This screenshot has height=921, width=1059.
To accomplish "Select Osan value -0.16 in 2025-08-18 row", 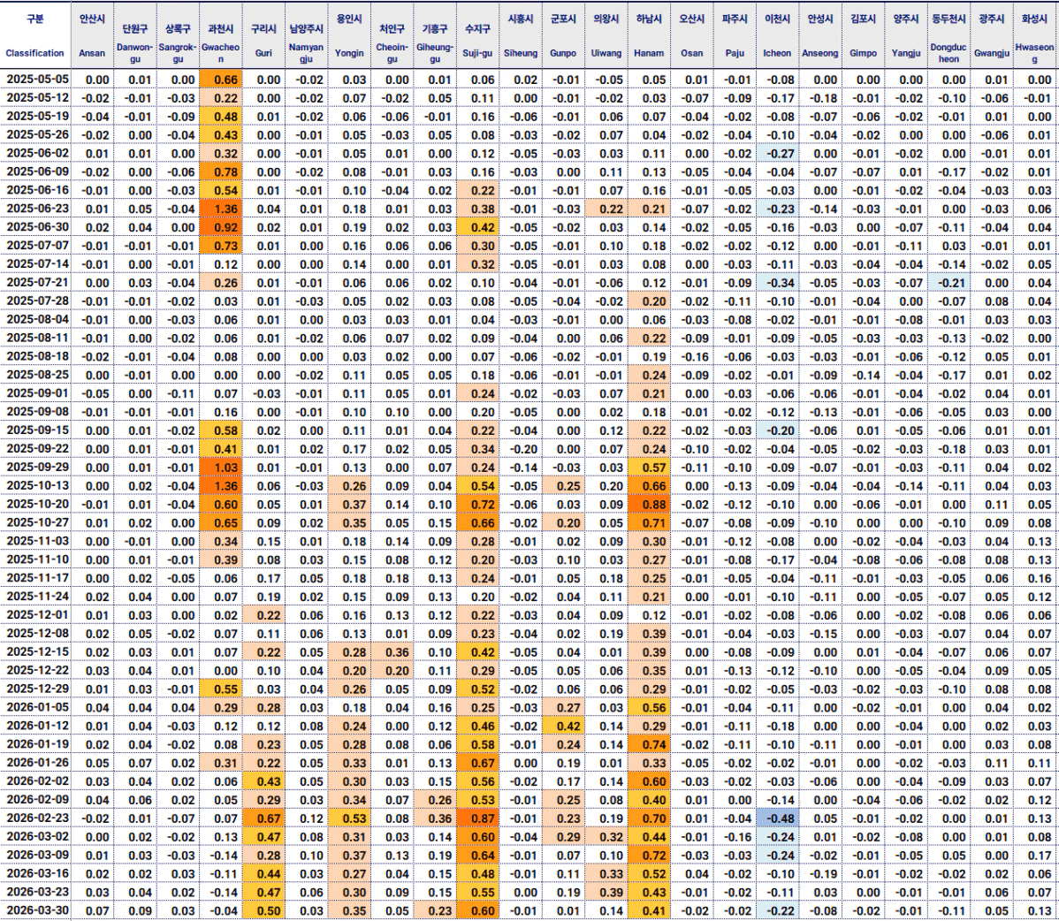I will click(691, 356).
